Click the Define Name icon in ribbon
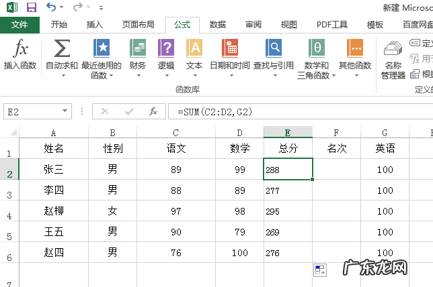 tap(414, 43)
